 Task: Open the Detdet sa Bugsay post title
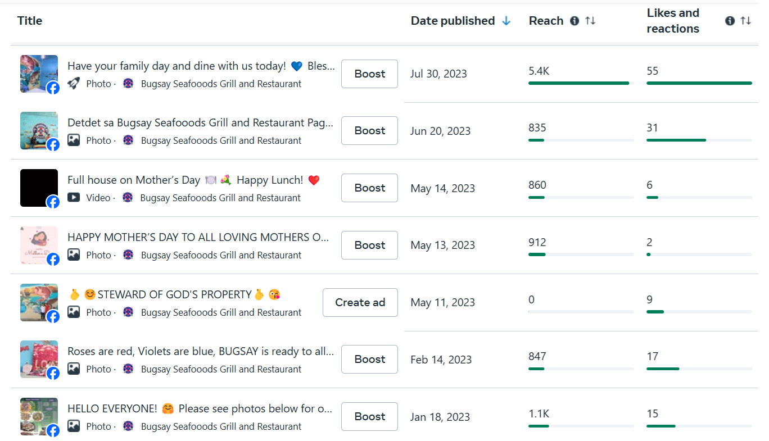(200, 122)
